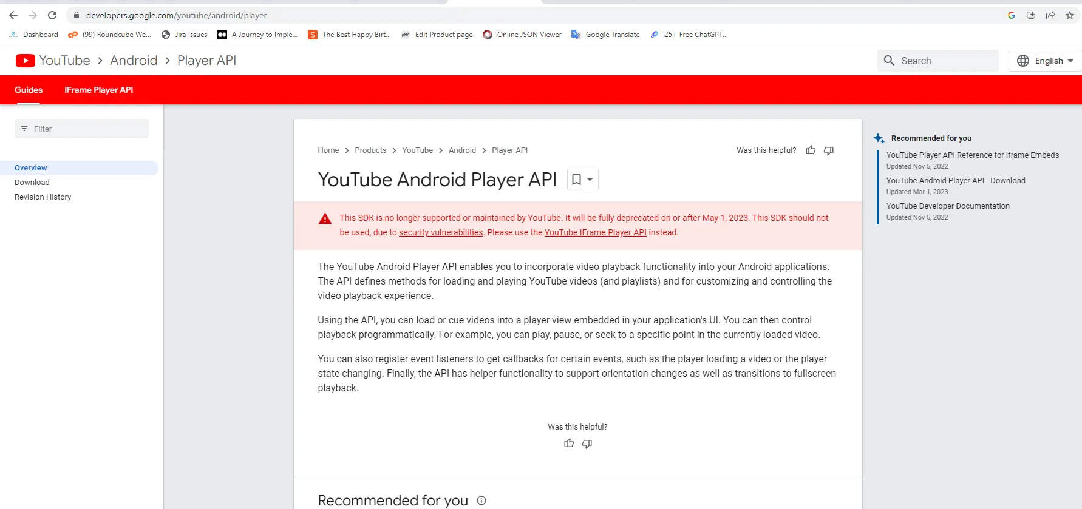
Task: Switch to the IFrame Player API tab
Action: click(x=99, y=90)
